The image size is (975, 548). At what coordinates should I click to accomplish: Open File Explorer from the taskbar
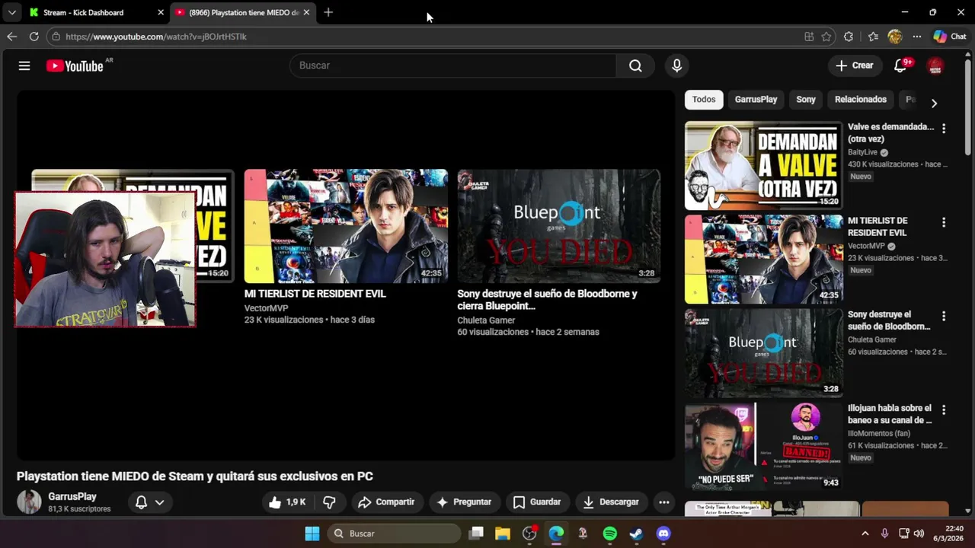point(503,534)
